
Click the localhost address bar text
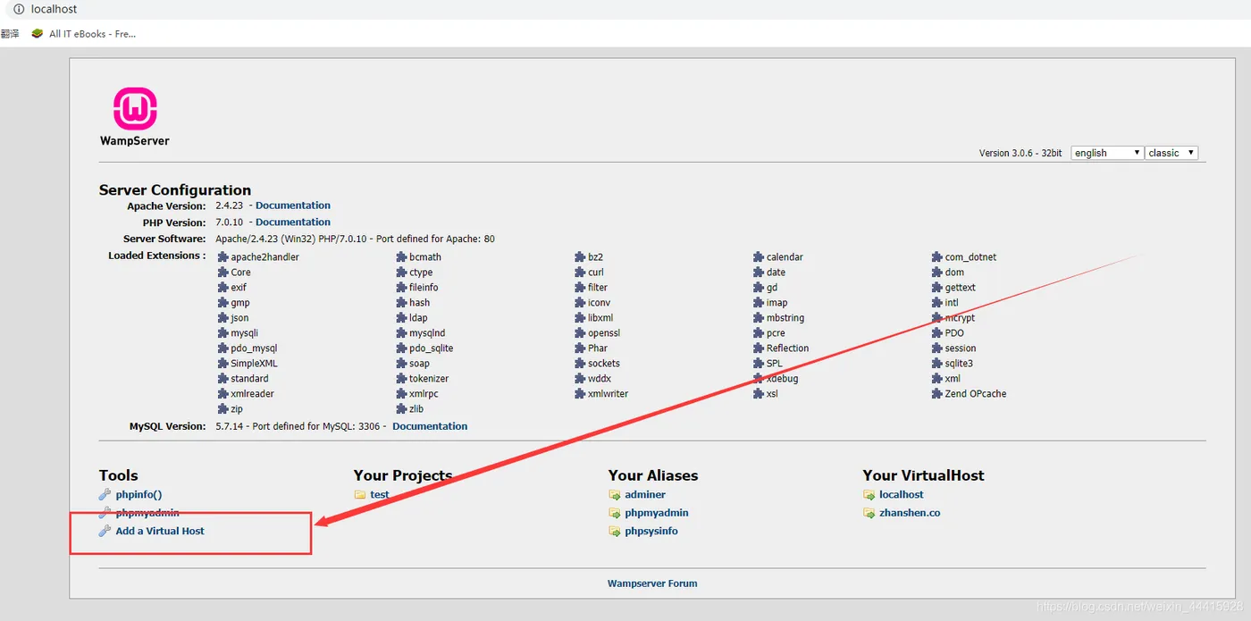pos(54,9)
